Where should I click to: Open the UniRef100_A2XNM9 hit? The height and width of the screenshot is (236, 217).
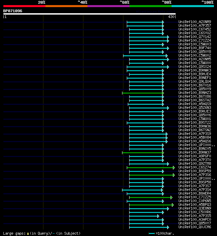click(x=195, y=22)
